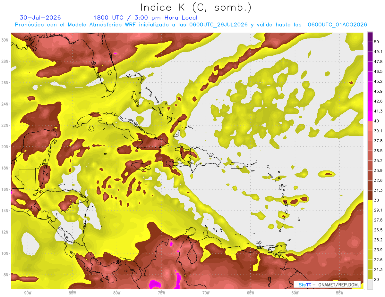This screenshot has height=297, width=385.
Task: Click the "85W" longitude label
Action: [72, 293]
